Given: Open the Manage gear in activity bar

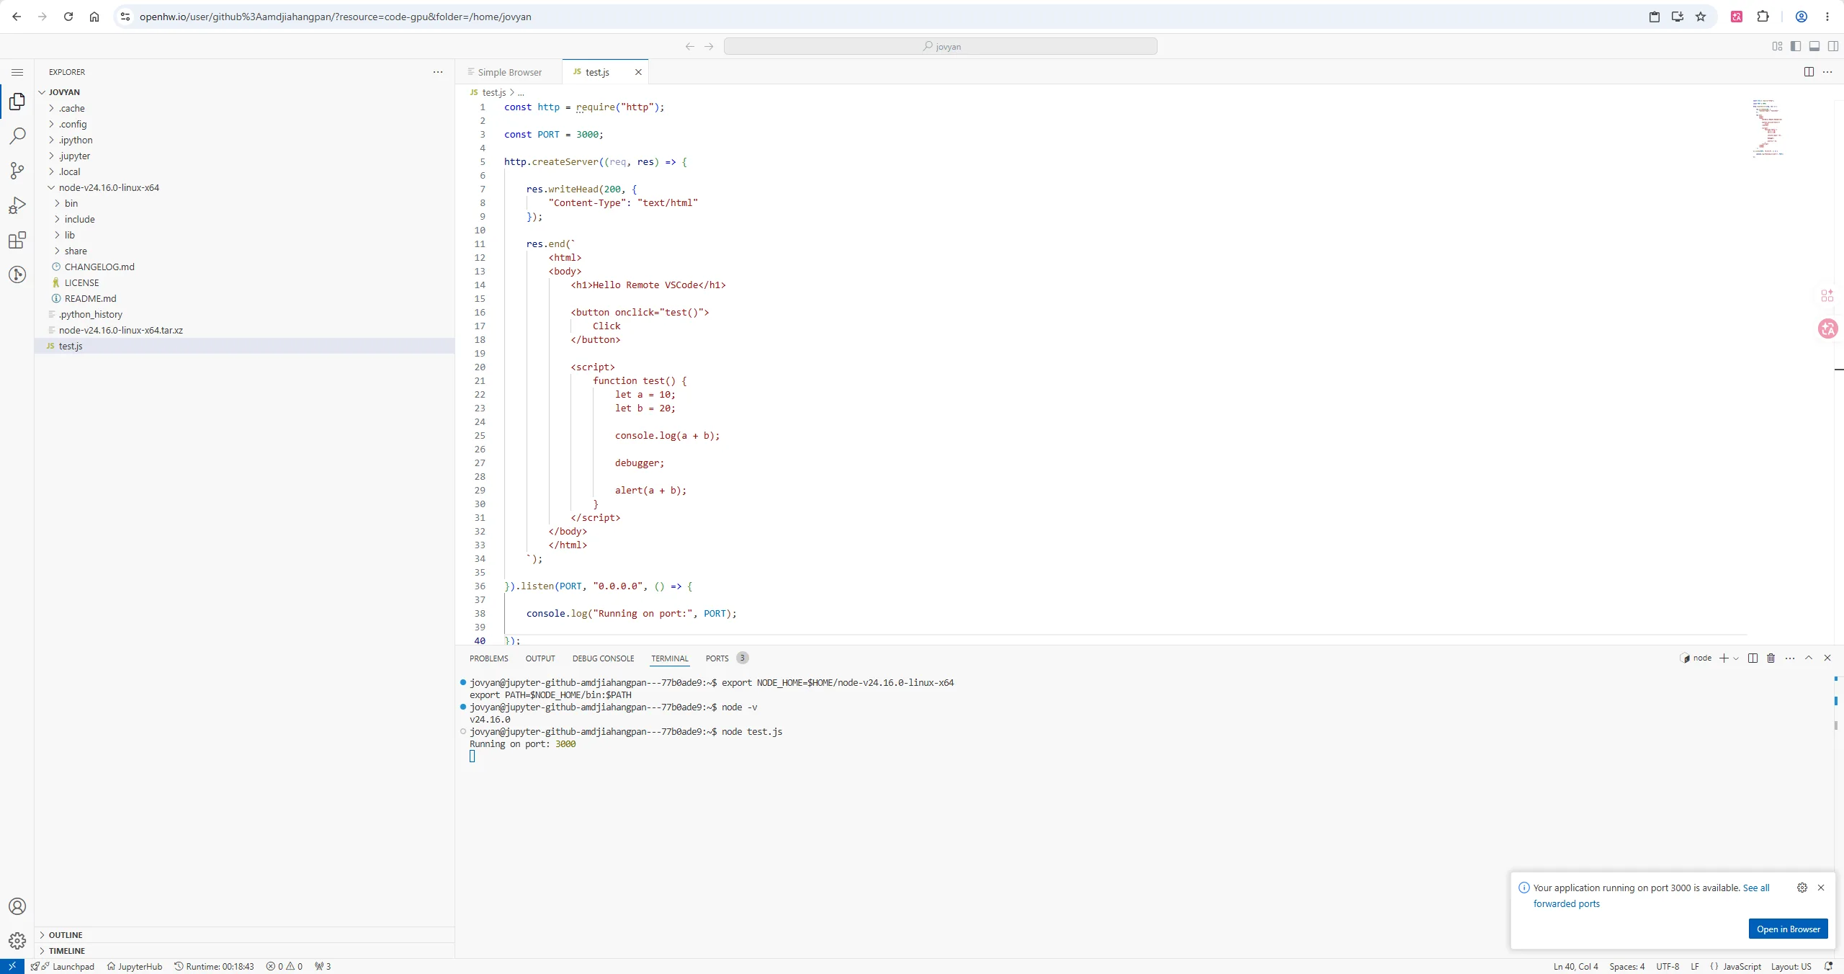Looking at the screenshot, I should point(17,941).
